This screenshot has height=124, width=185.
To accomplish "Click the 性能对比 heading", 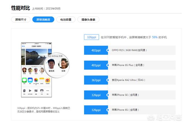I will (x=21, y=8).
